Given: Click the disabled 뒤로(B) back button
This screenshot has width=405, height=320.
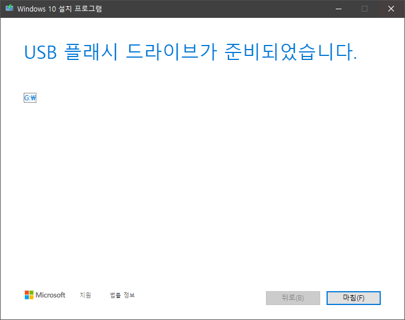Looking at the screenshot, I should [x=293, y=298].
